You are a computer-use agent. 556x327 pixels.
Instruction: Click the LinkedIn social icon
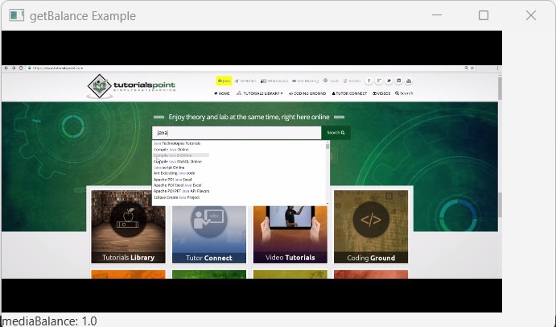coord(398,81)
